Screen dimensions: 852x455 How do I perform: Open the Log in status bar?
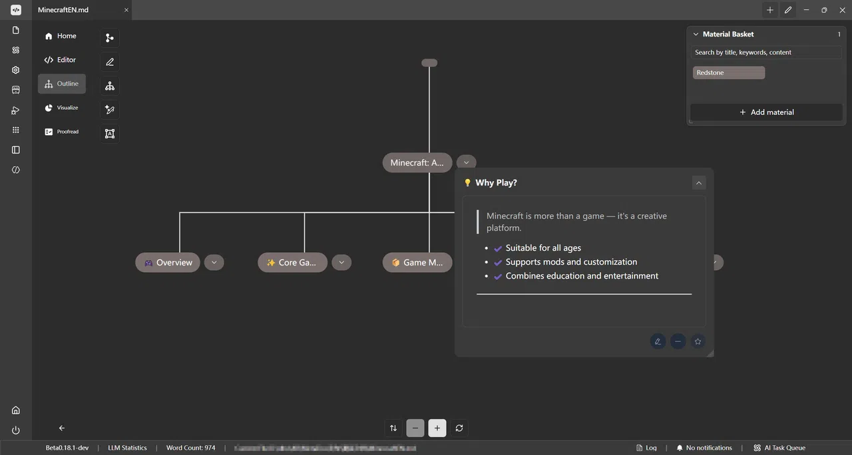click(647, 448)
